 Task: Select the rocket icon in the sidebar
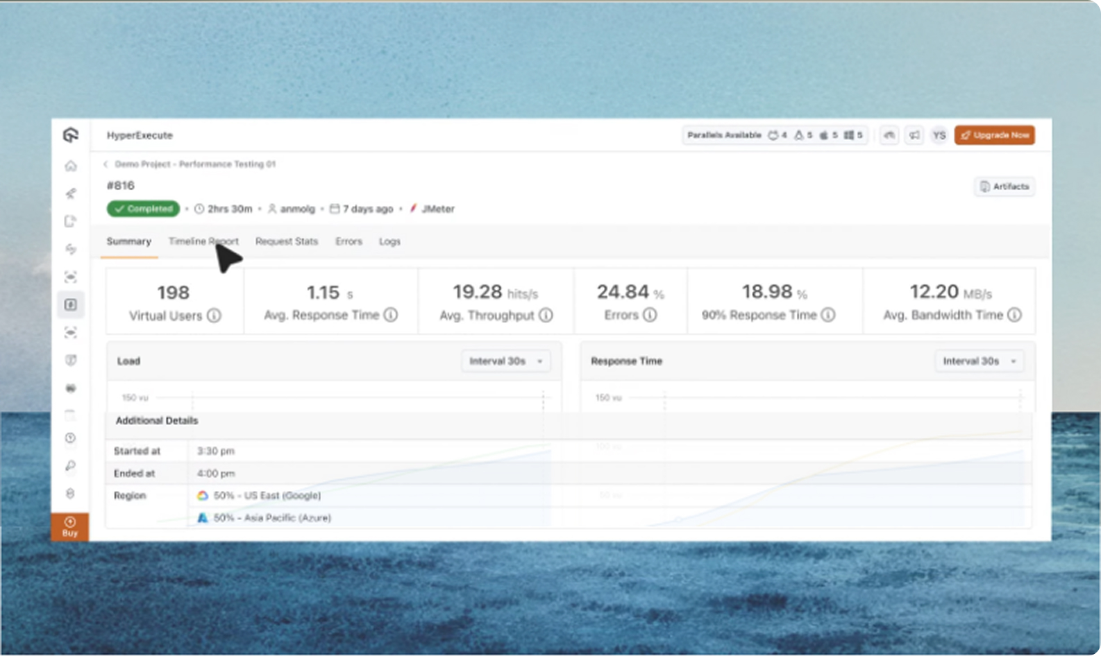(x=70, y=193)
